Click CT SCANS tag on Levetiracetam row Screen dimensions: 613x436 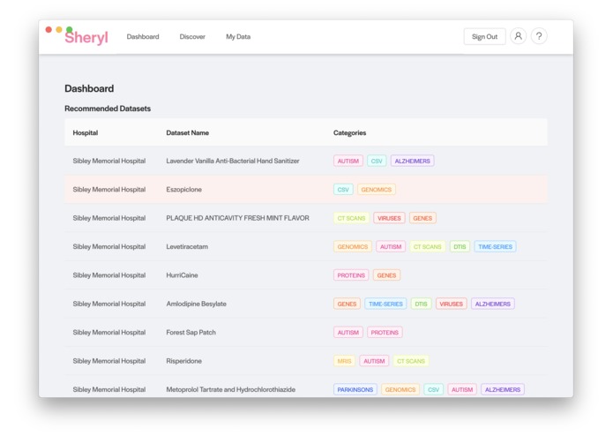(427, 246)
